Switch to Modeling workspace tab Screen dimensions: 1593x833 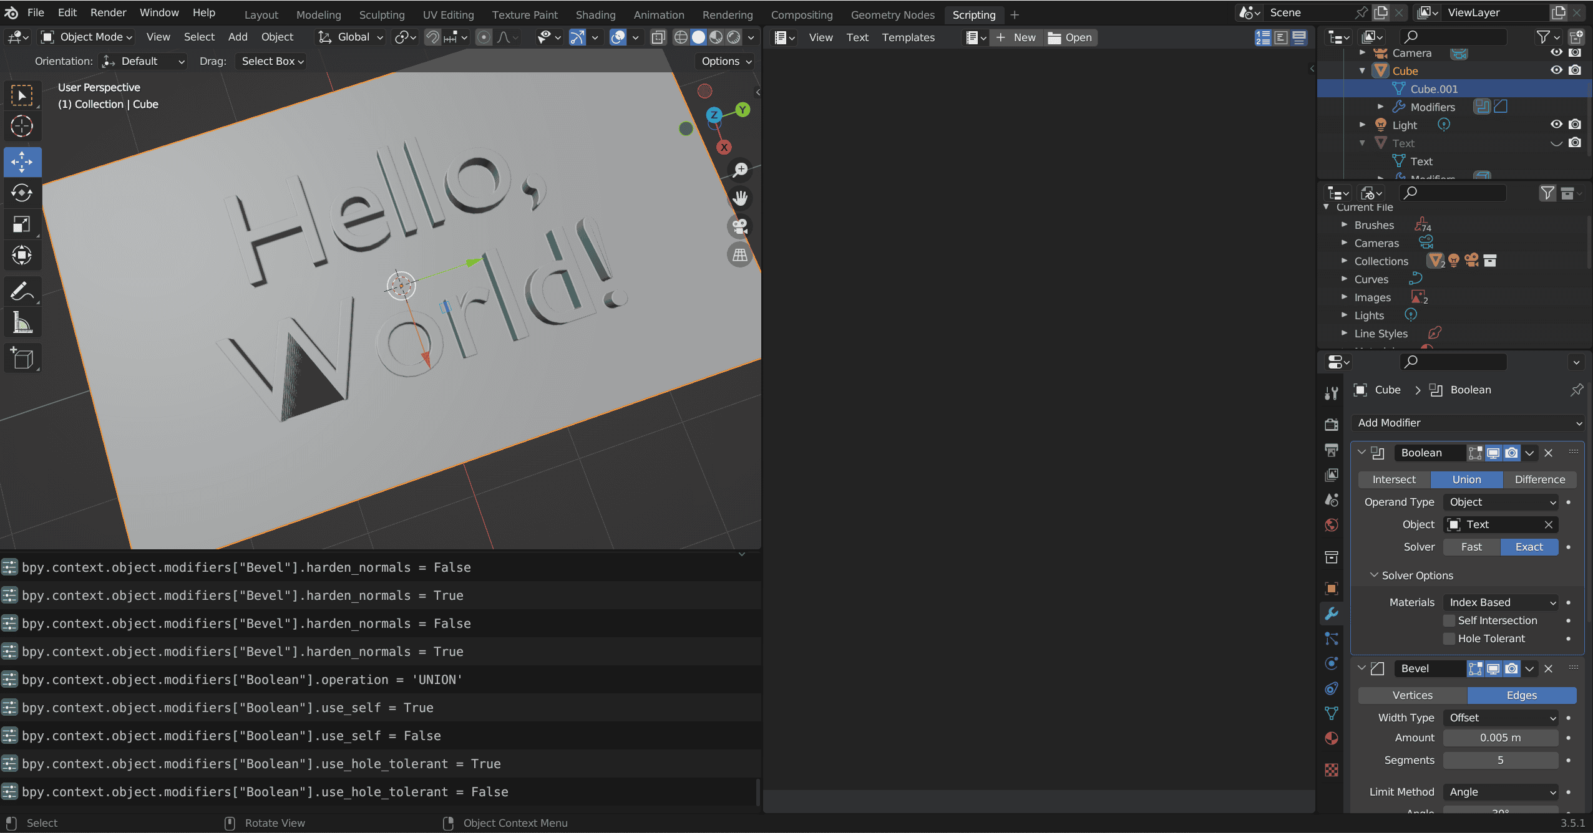click(x=318, y=14)
